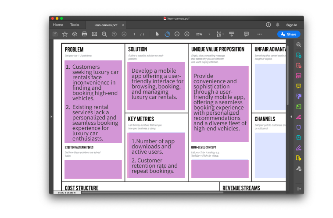Image resolution: width=333 pixels, height=218 pixels.
Task: Zoom out with the minus icon
Action: coord(177,34)
